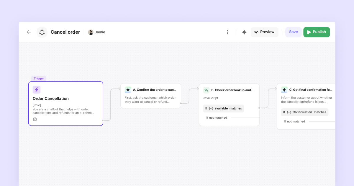Click the Trigger tag label above the first node

tap(39, 79)
